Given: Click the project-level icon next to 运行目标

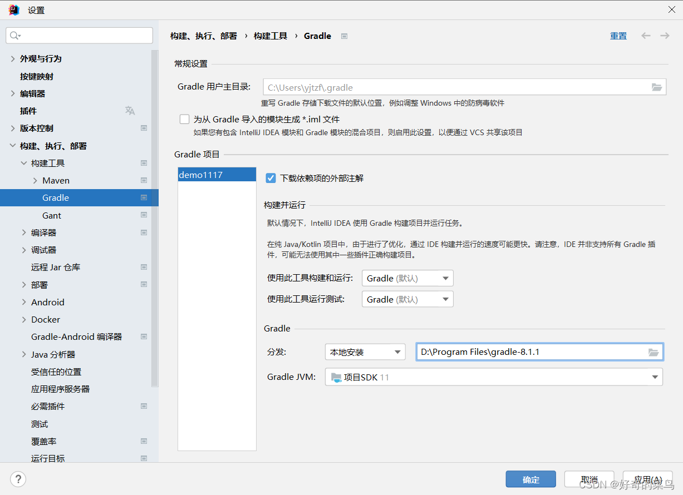Looking at the screenshot, I should coord(144,458).
